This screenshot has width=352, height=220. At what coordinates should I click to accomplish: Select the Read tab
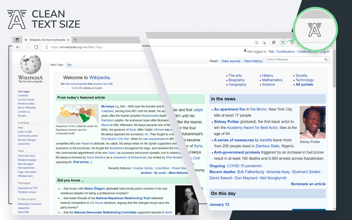214,61
